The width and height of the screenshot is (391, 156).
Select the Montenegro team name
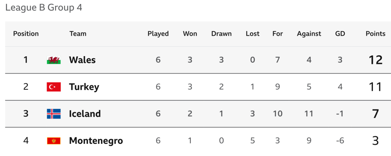pos(96,141)
